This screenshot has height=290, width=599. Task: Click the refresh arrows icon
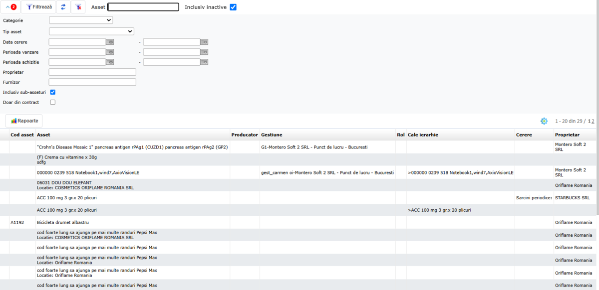63,7
